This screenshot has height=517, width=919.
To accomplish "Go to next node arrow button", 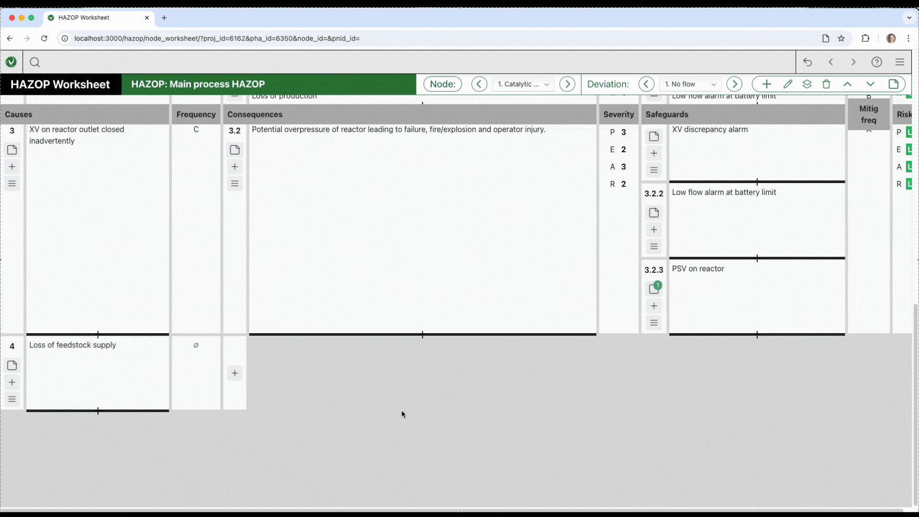I will [567, 84].
